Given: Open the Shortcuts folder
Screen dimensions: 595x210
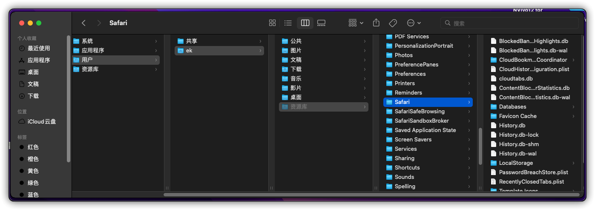Looking at the screenshot, I should coord(428,167).
